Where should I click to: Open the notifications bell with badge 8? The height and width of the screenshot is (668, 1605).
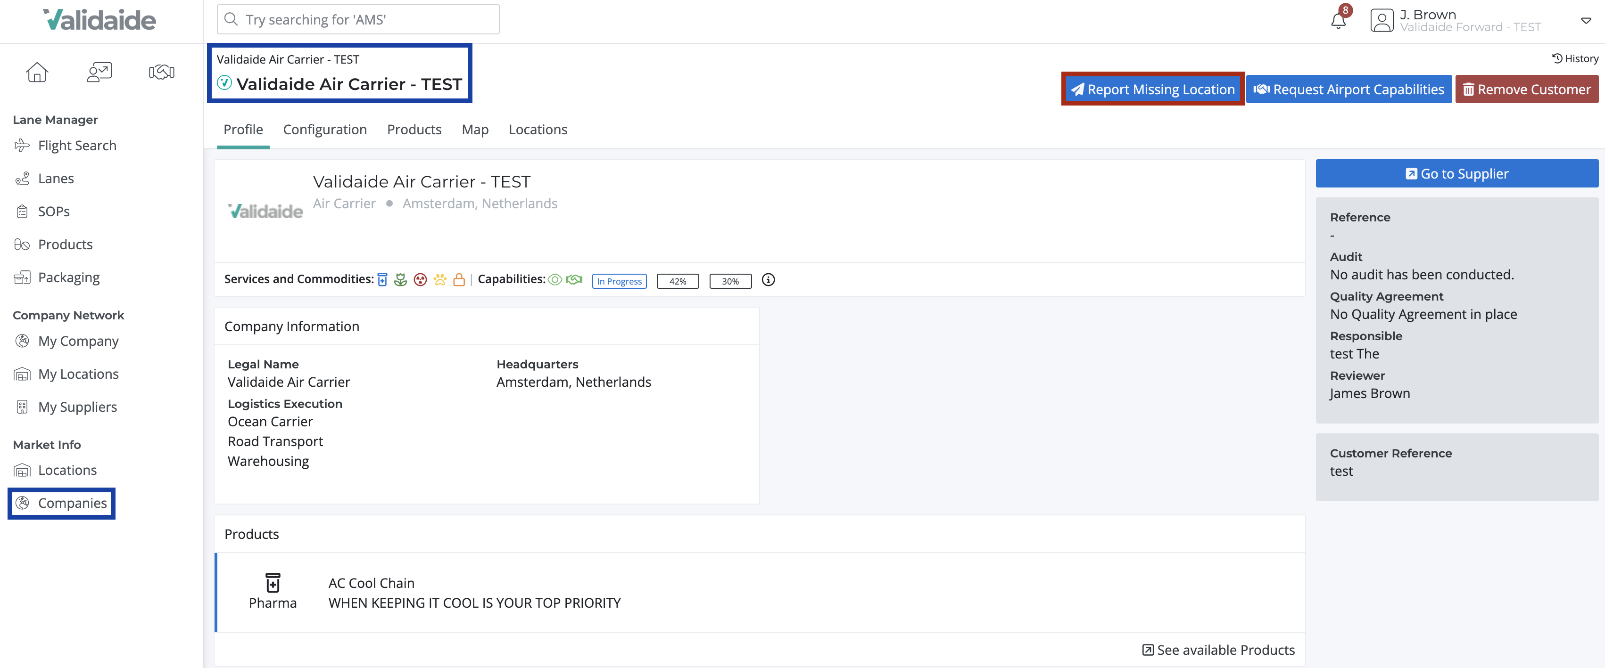1338,20
